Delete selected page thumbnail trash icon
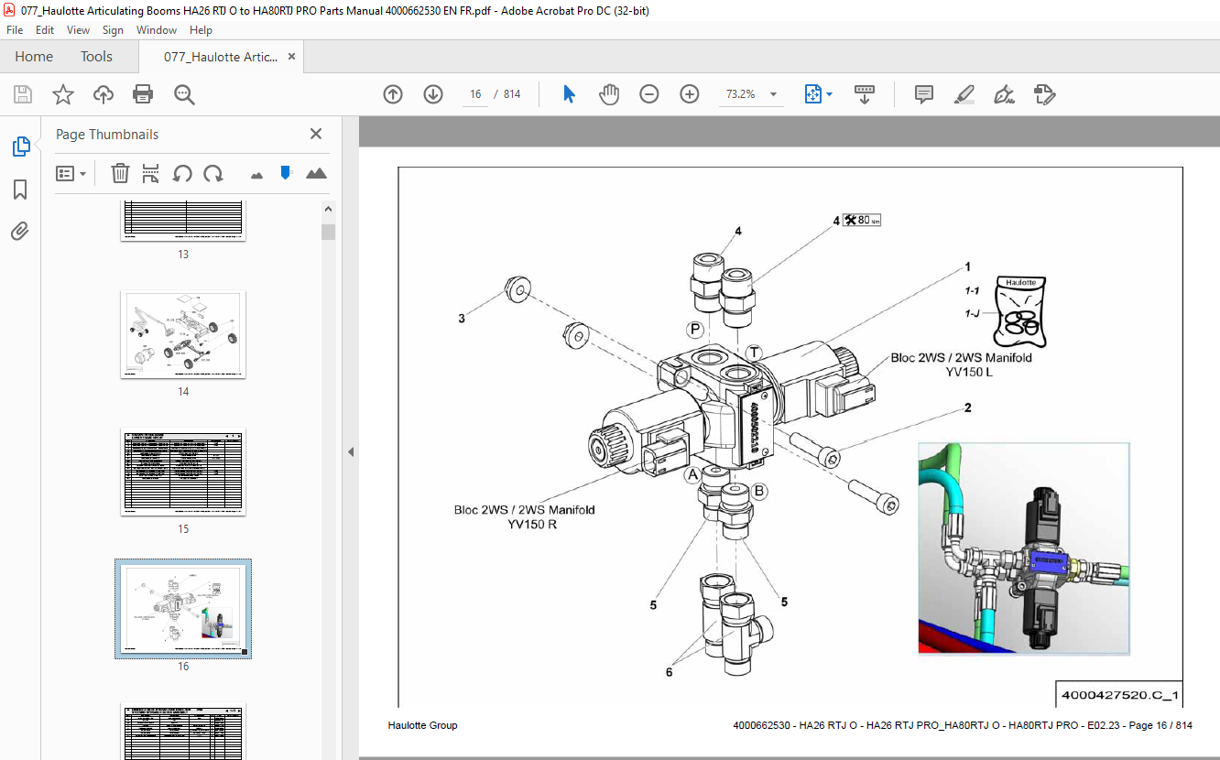1220x760 pixels. point(120,173)
